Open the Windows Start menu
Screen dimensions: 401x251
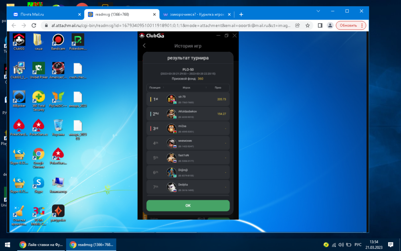coord(7,245)
